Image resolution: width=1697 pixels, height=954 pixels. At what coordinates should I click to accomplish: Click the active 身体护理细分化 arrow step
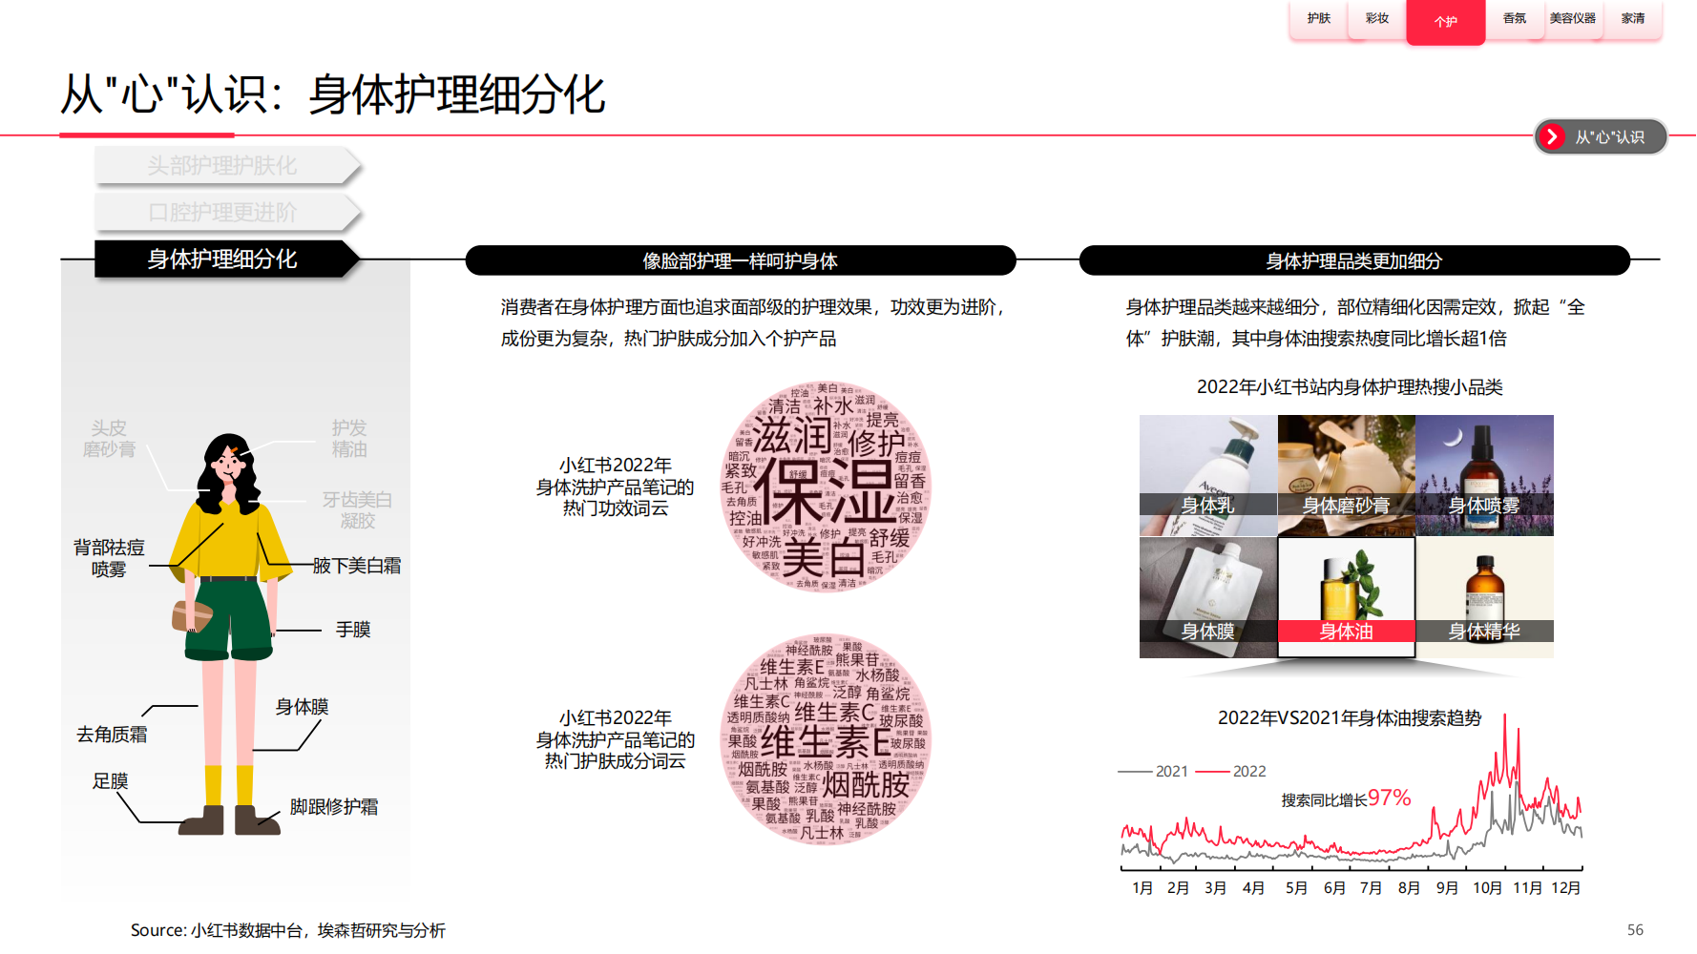225,259
